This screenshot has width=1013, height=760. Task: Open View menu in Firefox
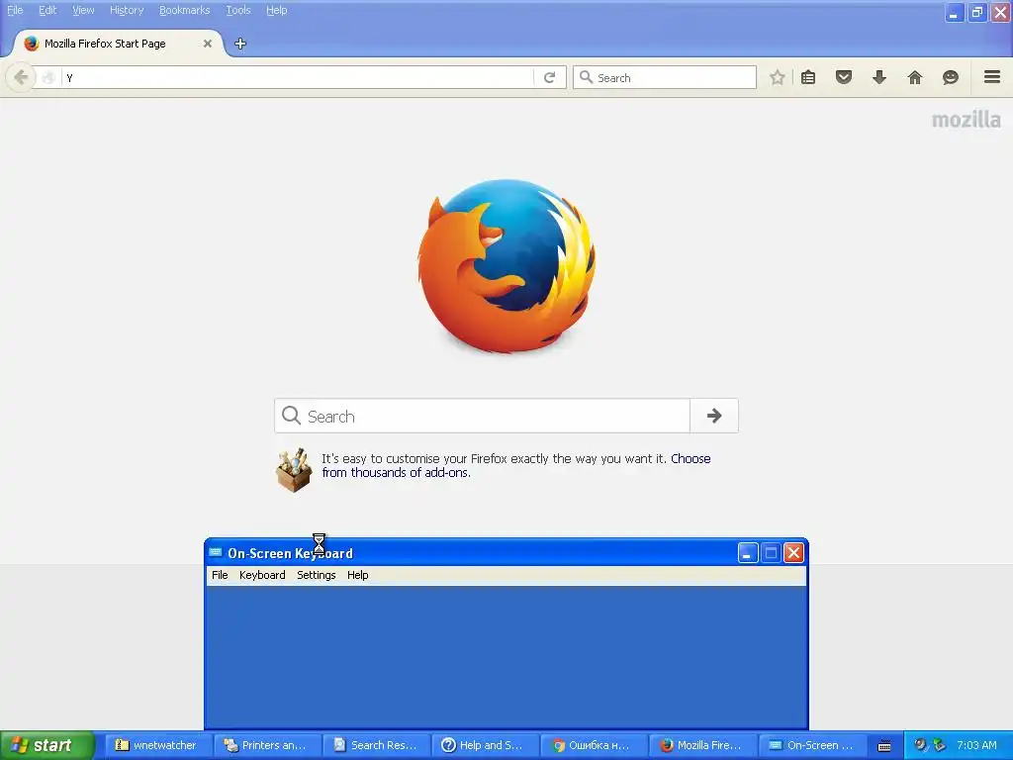[x=83, y=10]
